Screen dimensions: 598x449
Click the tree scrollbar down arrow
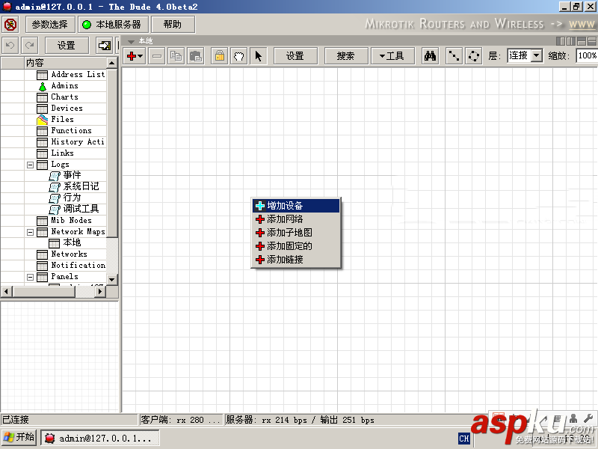111,279
